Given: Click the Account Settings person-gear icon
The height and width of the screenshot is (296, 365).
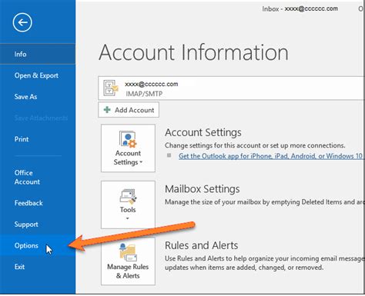Looking at the screenshot, I should tap(128, 139).
